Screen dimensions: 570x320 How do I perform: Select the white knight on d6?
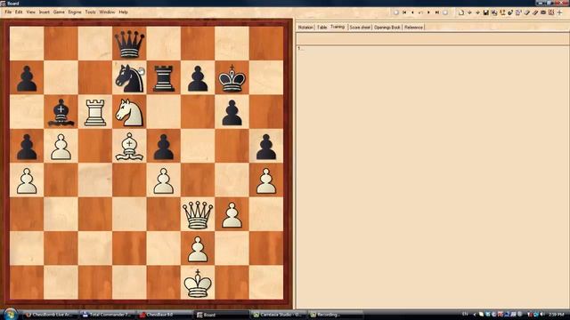[x=129, y=113]
